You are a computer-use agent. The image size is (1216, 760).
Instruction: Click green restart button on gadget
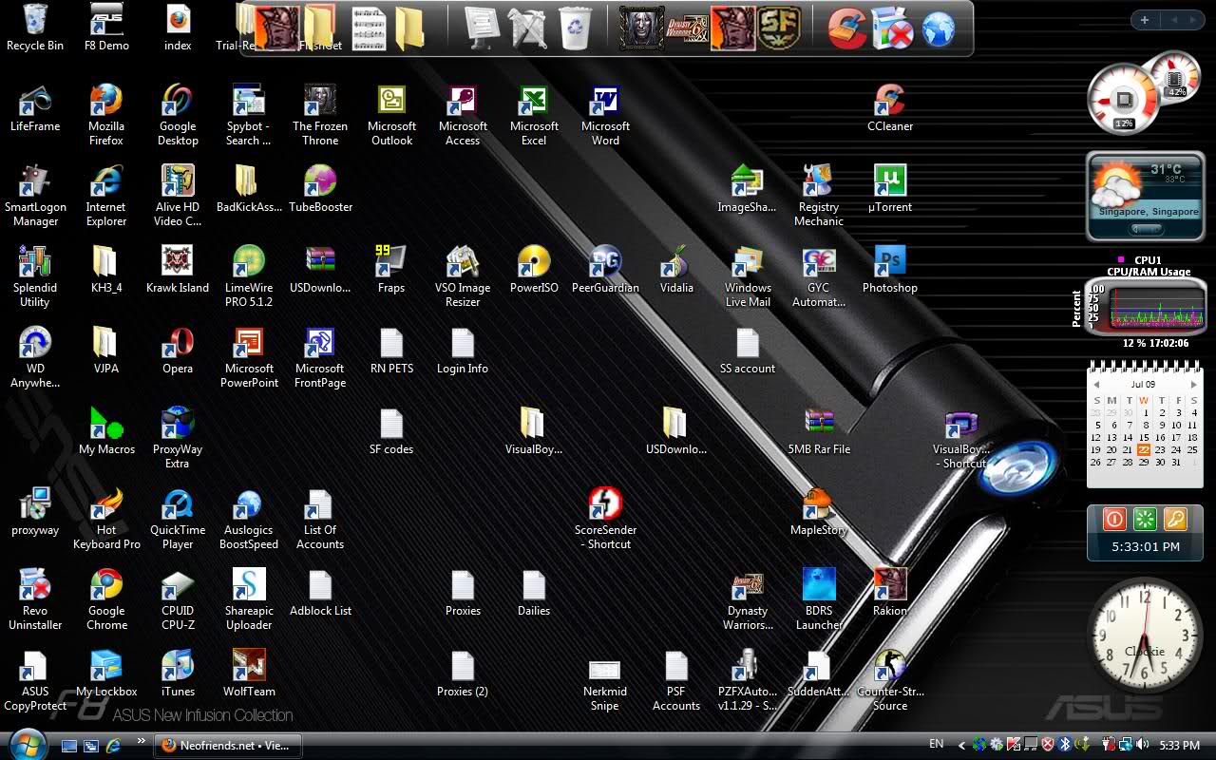1145,519
